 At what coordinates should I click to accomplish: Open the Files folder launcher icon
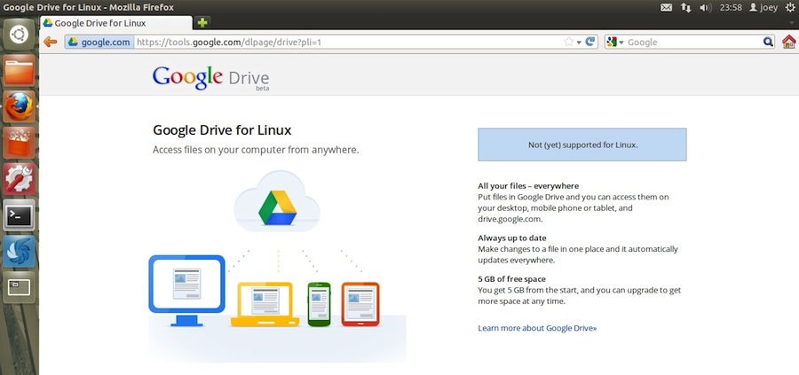(x=20, y=71)
